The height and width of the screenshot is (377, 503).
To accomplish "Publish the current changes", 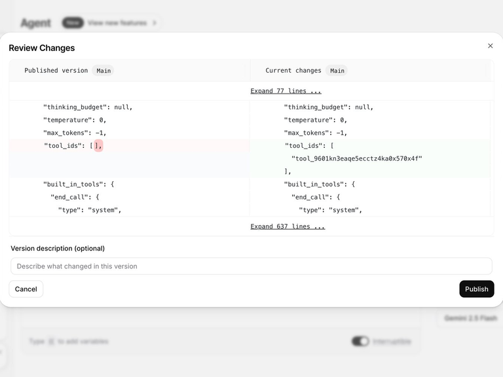I will pos(477,289).
